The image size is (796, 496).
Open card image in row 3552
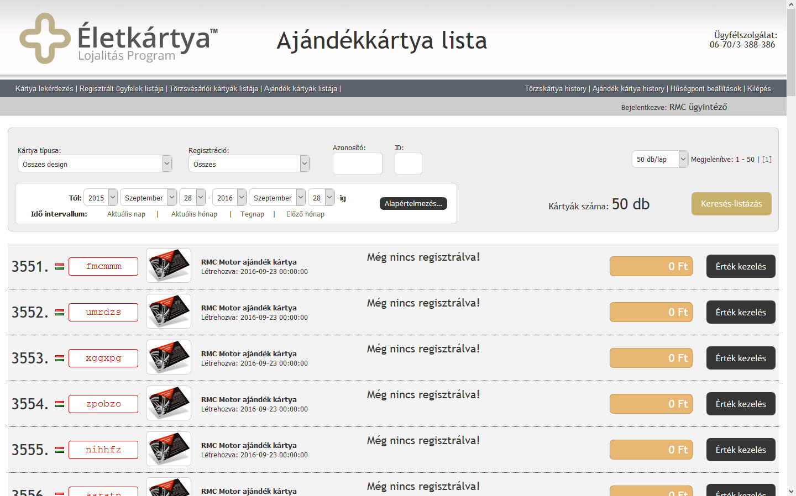(x=169, y=312)
